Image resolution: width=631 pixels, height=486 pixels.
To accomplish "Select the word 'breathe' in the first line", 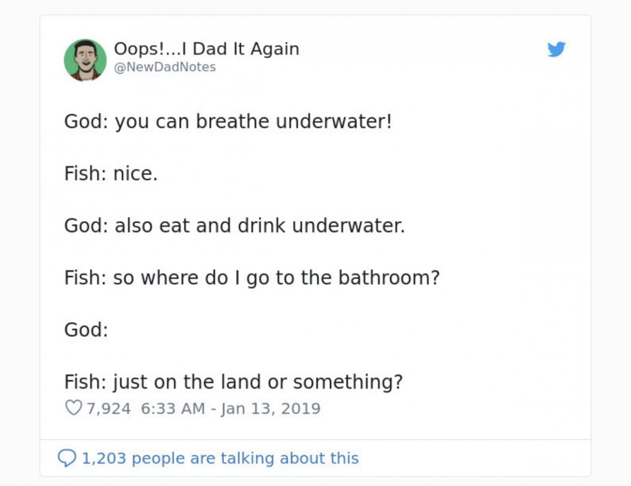I will coord(233,121).
